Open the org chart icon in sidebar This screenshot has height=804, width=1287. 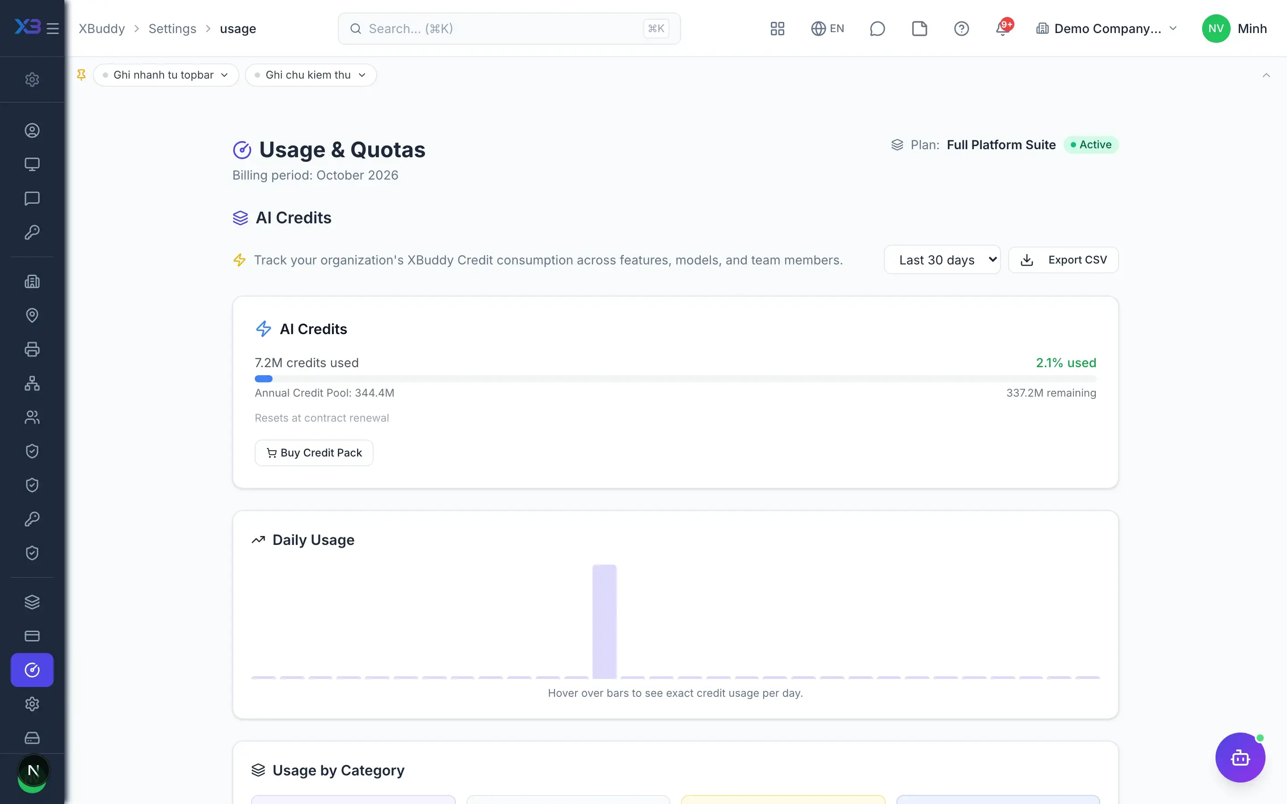click(x=32, y=383)
